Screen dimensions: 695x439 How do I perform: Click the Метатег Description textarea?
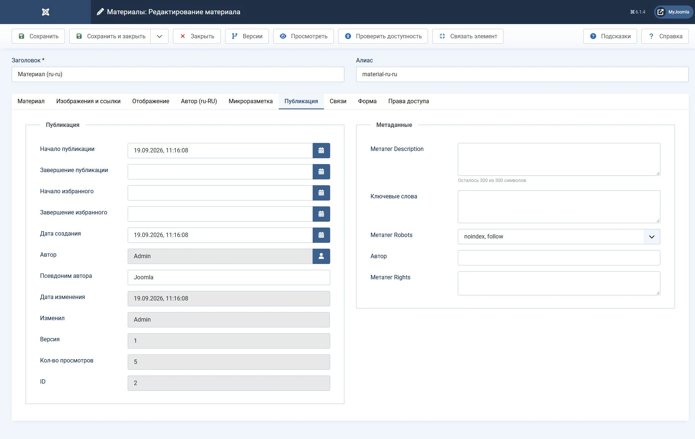coord(559,159)
